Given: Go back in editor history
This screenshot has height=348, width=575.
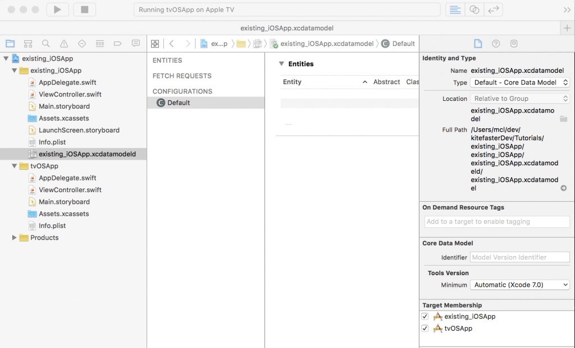Looking at the screenshot, I should point(171,44).
